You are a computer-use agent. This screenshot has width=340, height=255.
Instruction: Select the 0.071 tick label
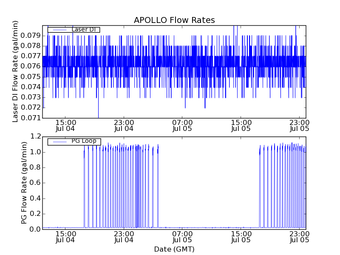31,118
